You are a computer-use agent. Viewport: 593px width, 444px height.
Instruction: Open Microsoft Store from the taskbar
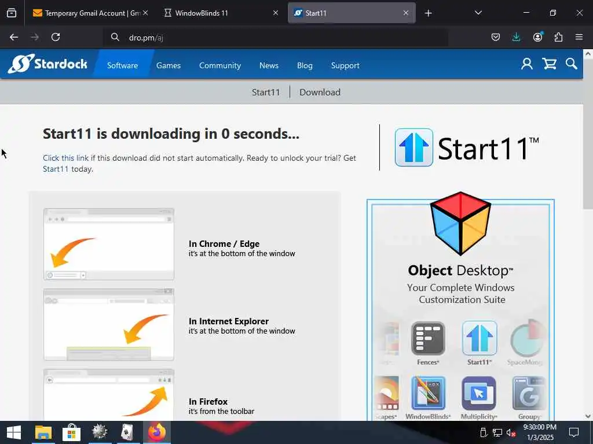pyautogui.click(x=71, y=432)
